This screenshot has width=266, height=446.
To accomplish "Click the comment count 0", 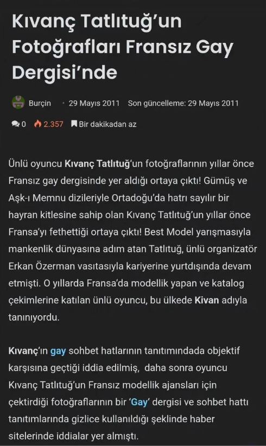I will (23, 124).
